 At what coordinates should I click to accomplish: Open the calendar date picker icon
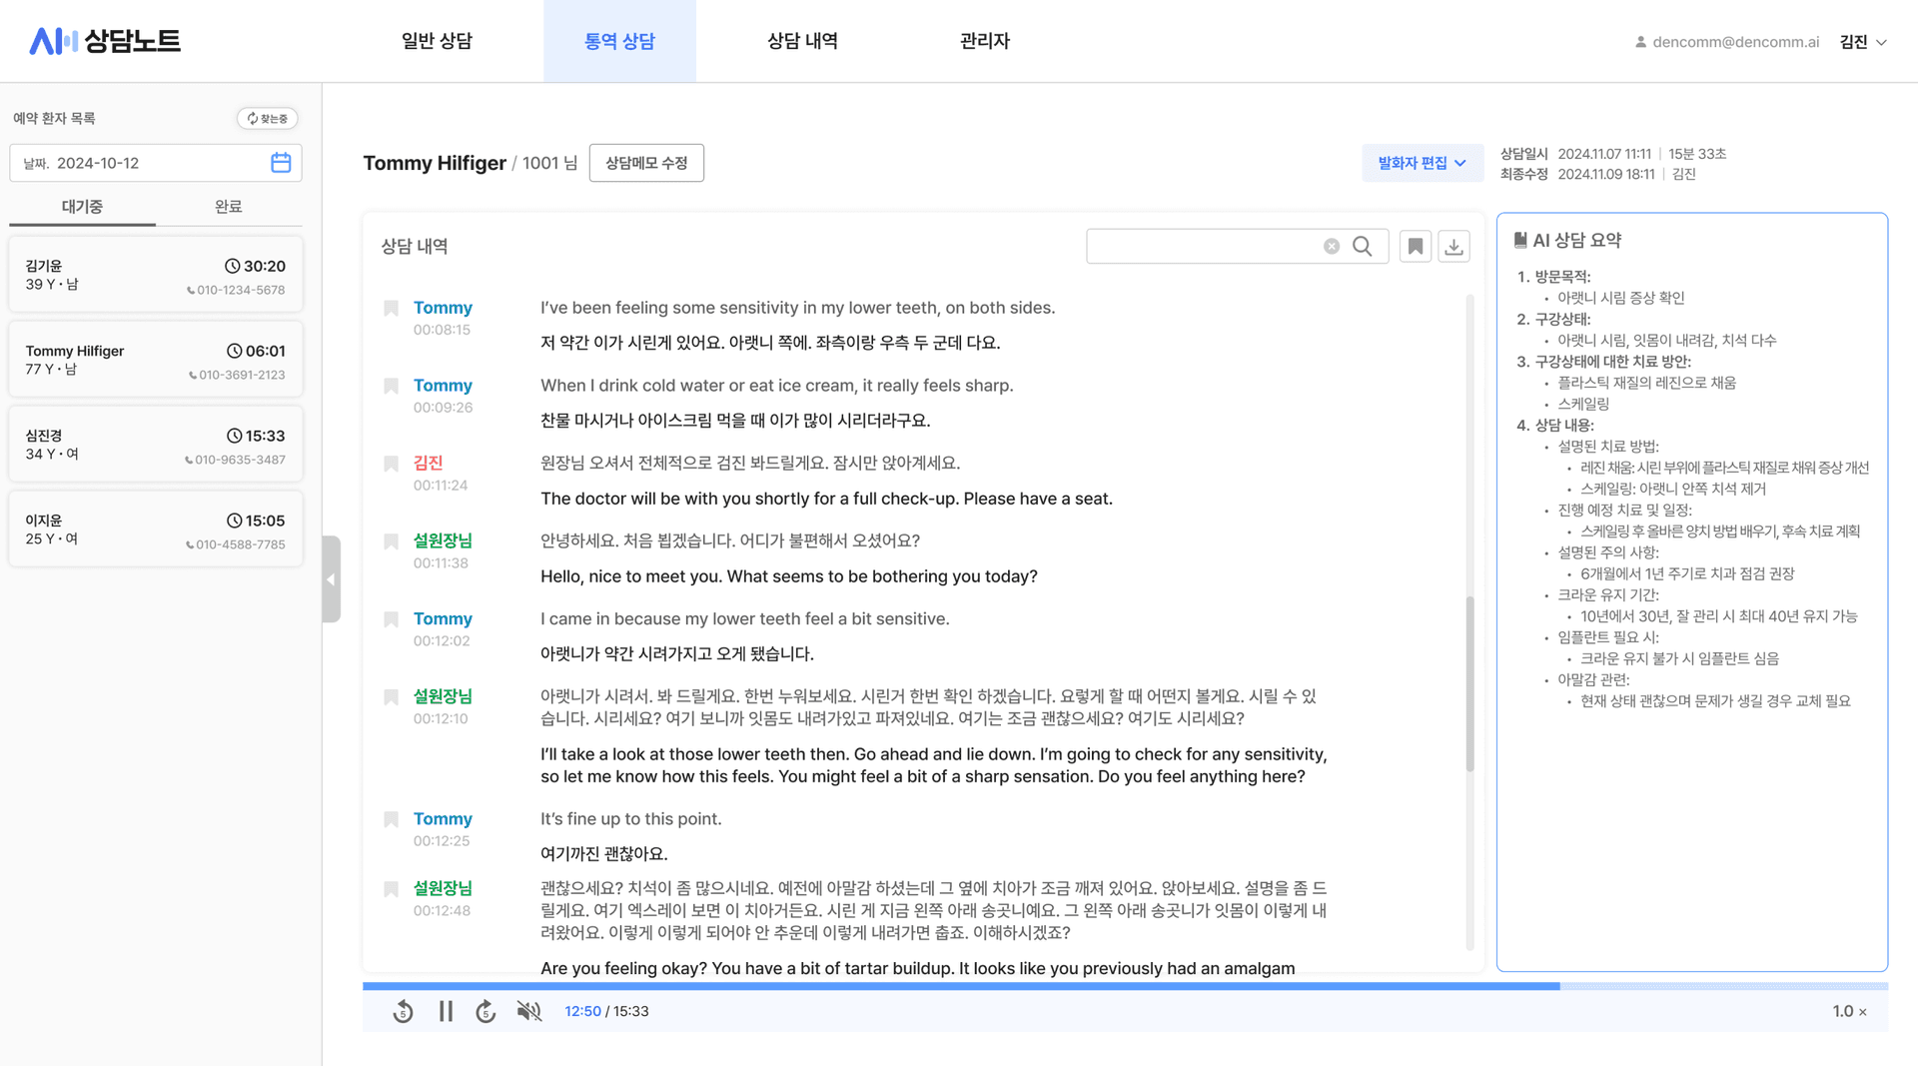tap(281, 163)
